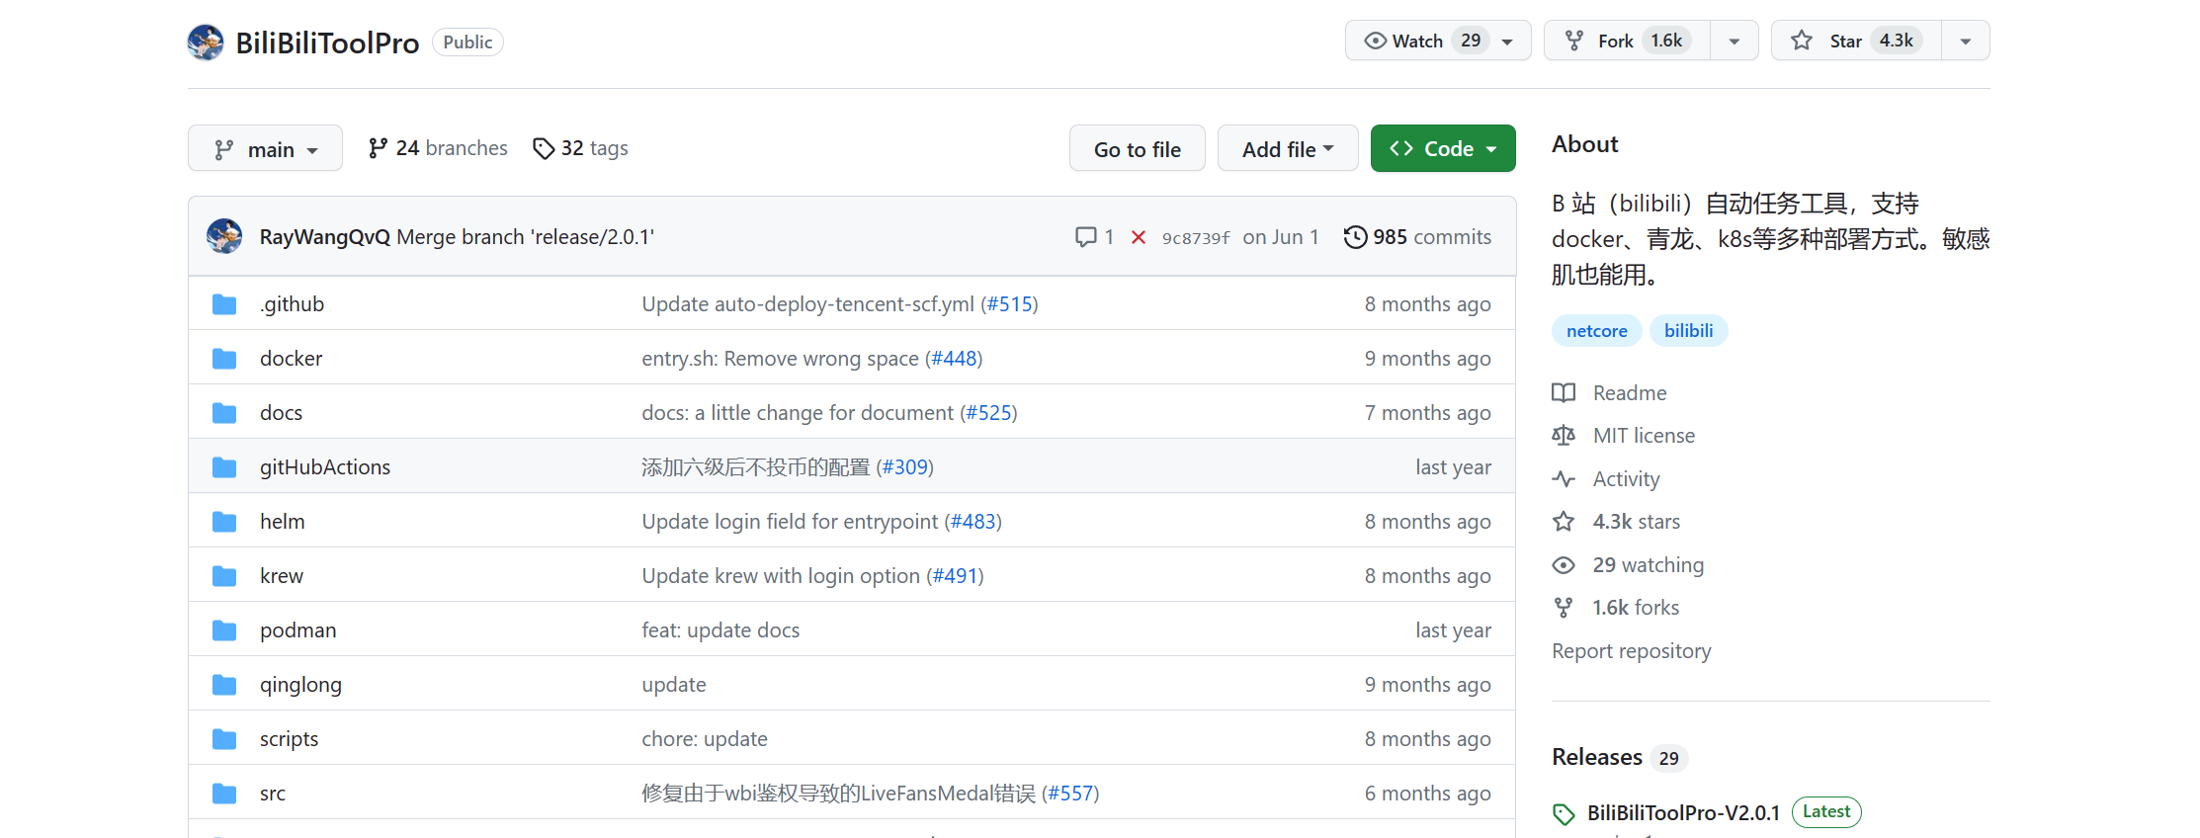Open the green Code dropdown
This screenshot has height=838, width=2200.
coord(1442,149)
